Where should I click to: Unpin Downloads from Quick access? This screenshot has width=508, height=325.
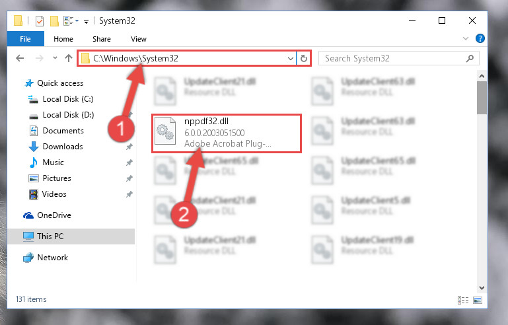click(129, 147)
